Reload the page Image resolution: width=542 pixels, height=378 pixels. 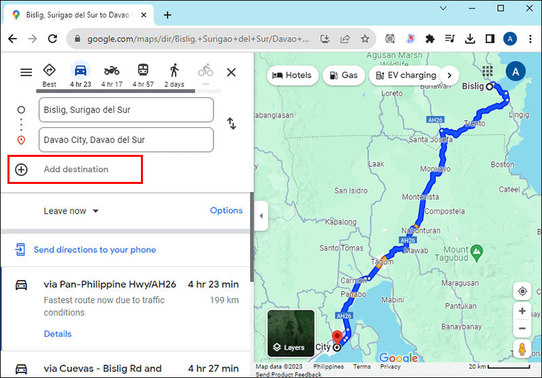coord(53,39)
